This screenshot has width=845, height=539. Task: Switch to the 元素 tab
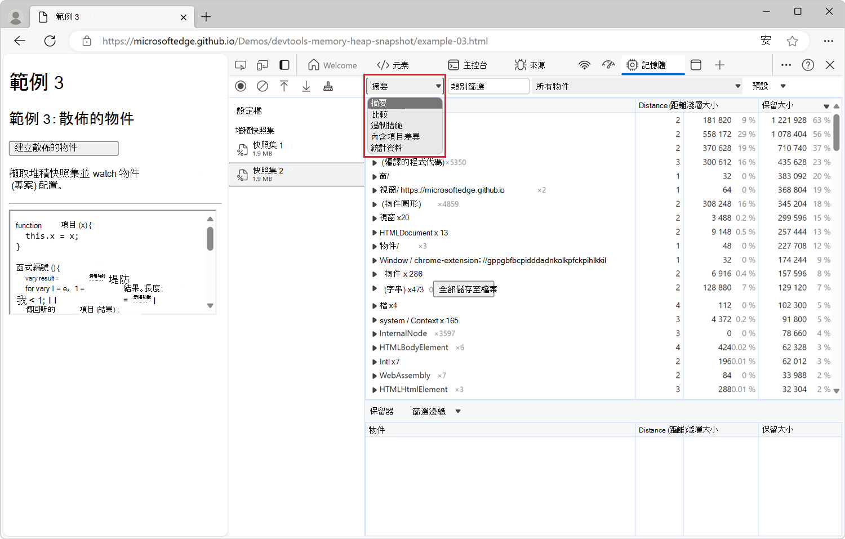pos(393,65)
